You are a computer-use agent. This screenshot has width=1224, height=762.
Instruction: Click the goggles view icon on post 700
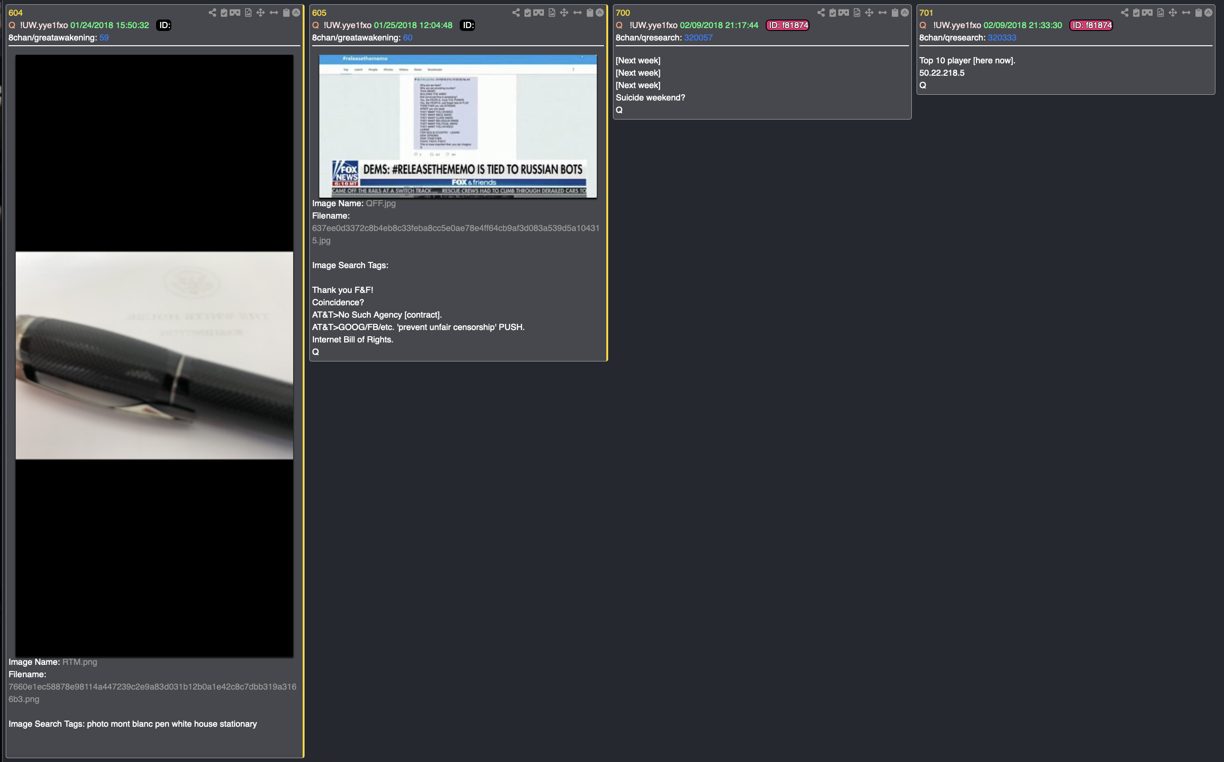pyautogui.click(x=844, y=12)
